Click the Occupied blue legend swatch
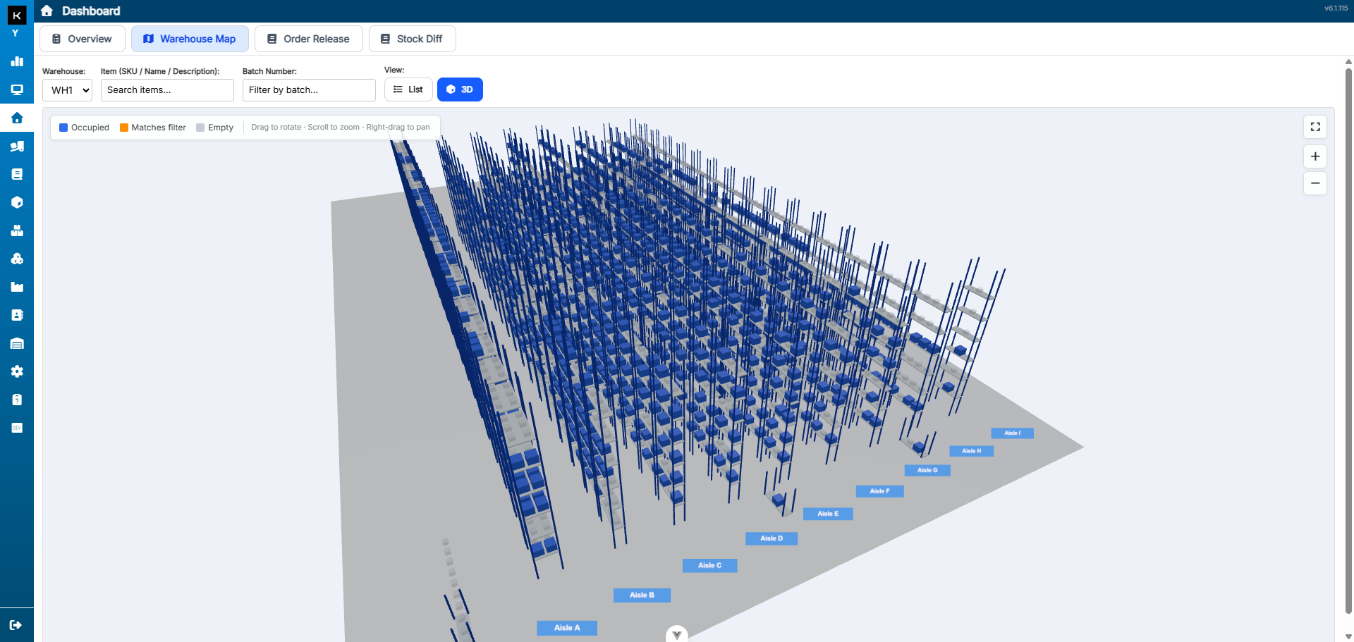This screenshot has height=642, width=1354. tap(63, 128)
